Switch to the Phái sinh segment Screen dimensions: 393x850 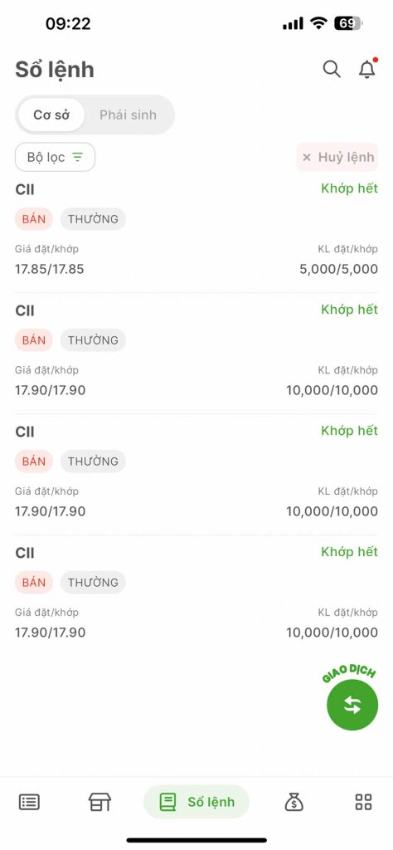click(128, 115)
